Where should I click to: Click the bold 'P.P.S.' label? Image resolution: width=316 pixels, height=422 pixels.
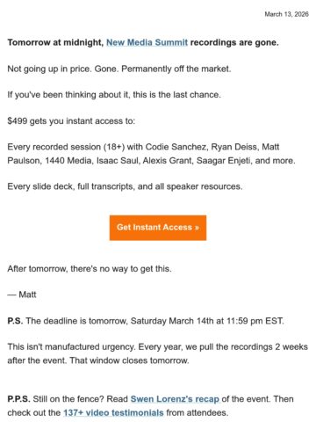(x=18, y=399)
